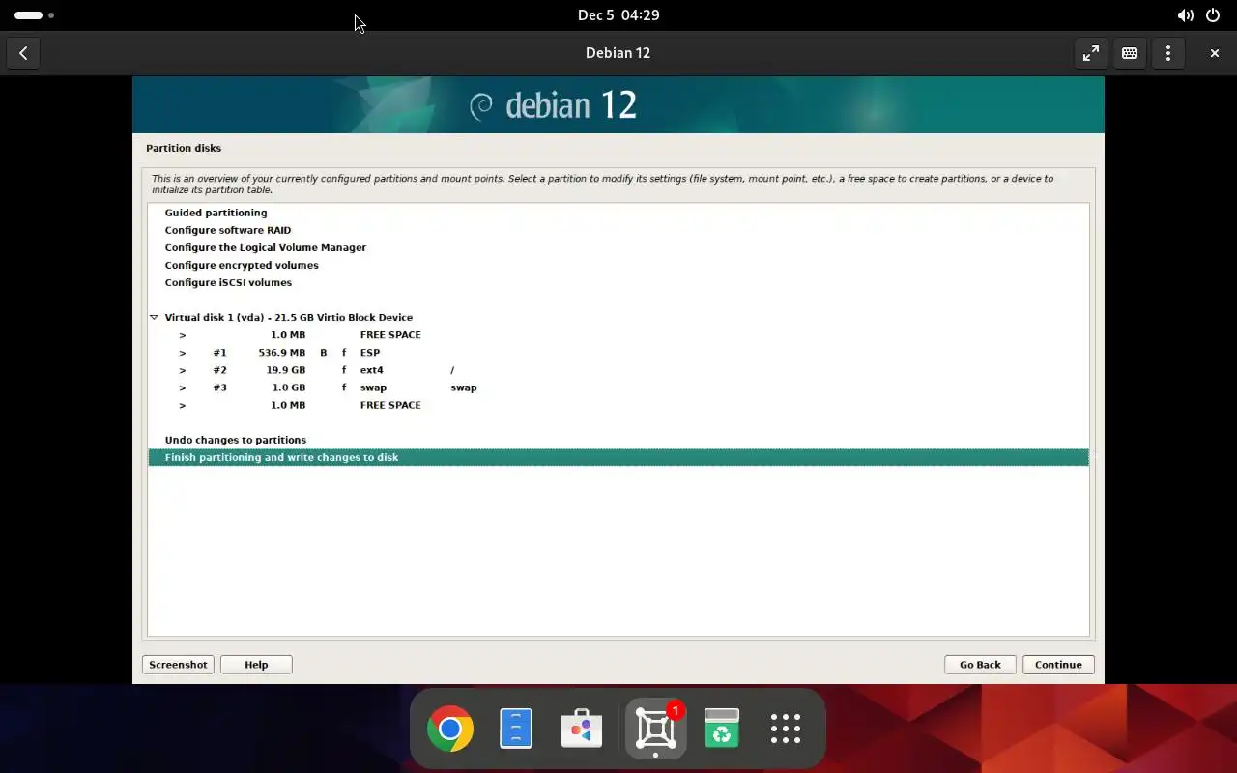Select Undo changes to partitions
Screen dimensions: 1237x773
(x=618, y=440)
